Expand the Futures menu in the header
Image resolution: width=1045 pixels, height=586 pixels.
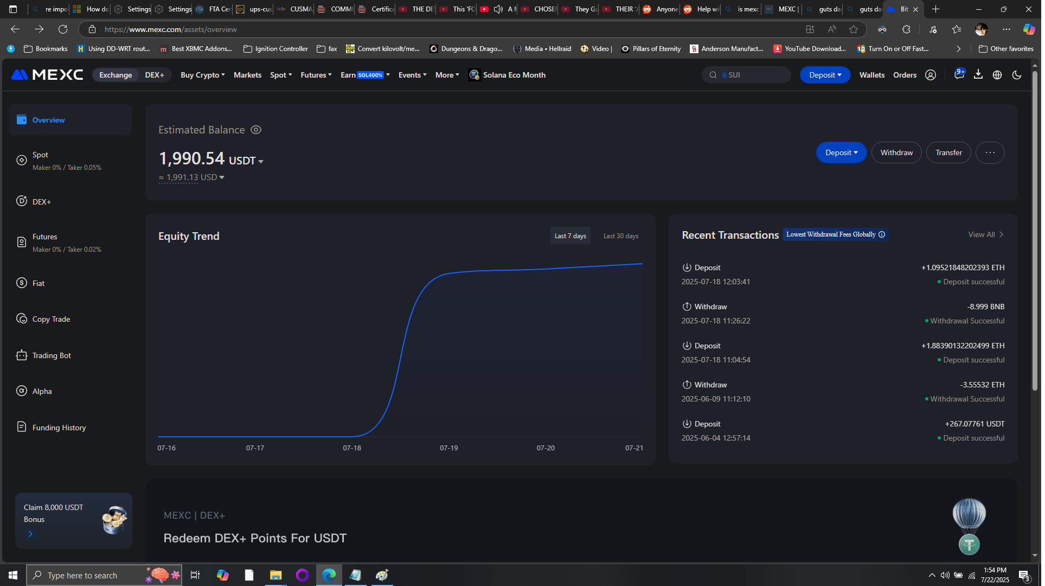point(316,75)
